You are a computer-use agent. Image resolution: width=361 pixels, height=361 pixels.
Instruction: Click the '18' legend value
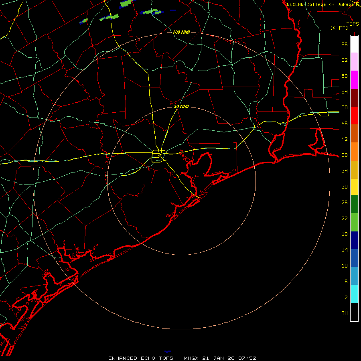click(345, 234)
